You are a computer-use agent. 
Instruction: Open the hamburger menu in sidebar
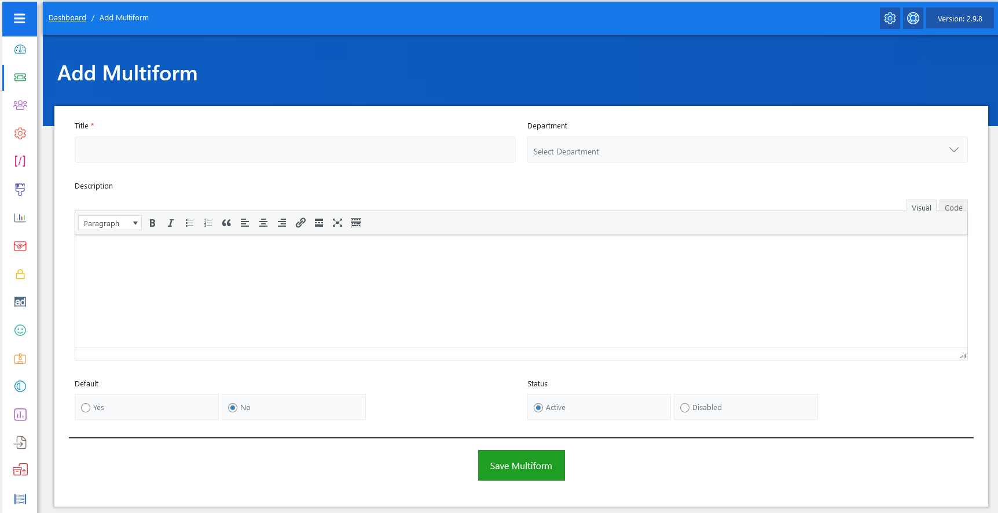[x=20, y=19]
